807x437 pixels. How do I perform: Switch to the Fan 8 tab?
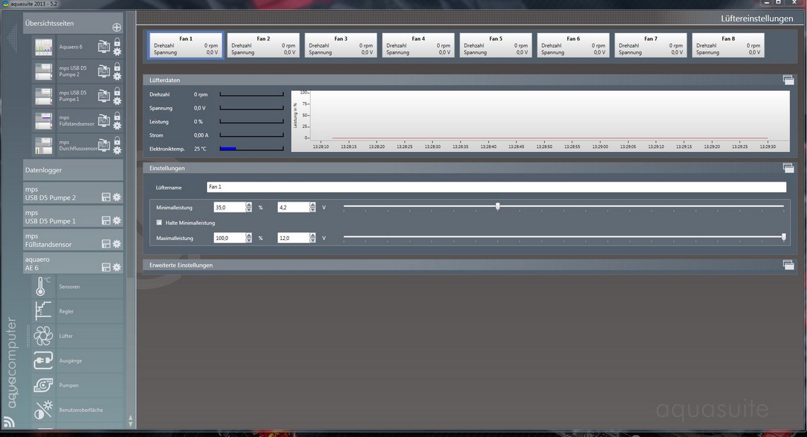pos(728,46)
